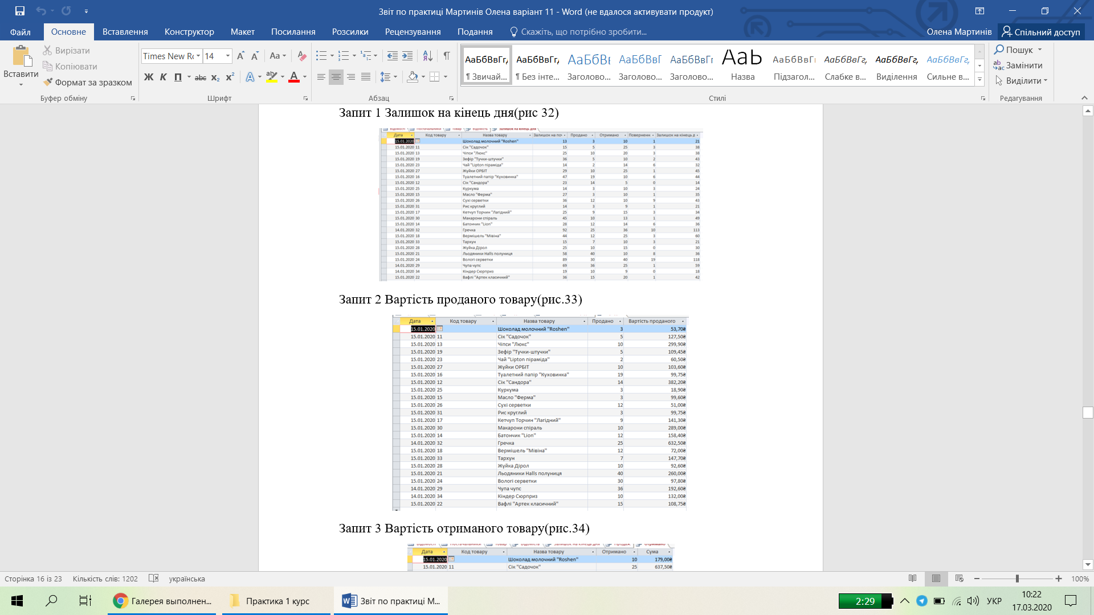
Task: Click the Save icon in the title bar
Action: pyautogui.click(x=20, y=11)
